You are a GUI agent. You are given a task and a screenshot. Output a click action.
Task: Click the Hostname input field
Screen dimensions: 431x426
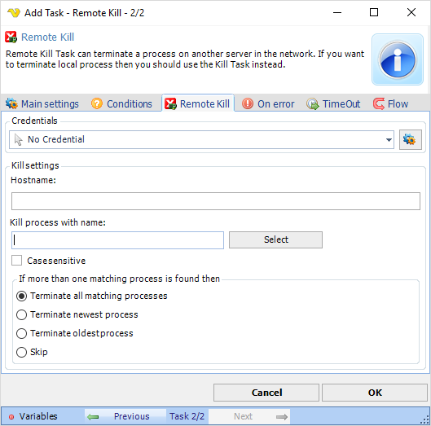[x=216, y=201]
